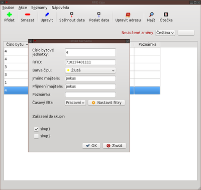201x190 pixels.
Task: Click the Nastavit filtry button
Action: pyautogui.click(x=107, y=103)
